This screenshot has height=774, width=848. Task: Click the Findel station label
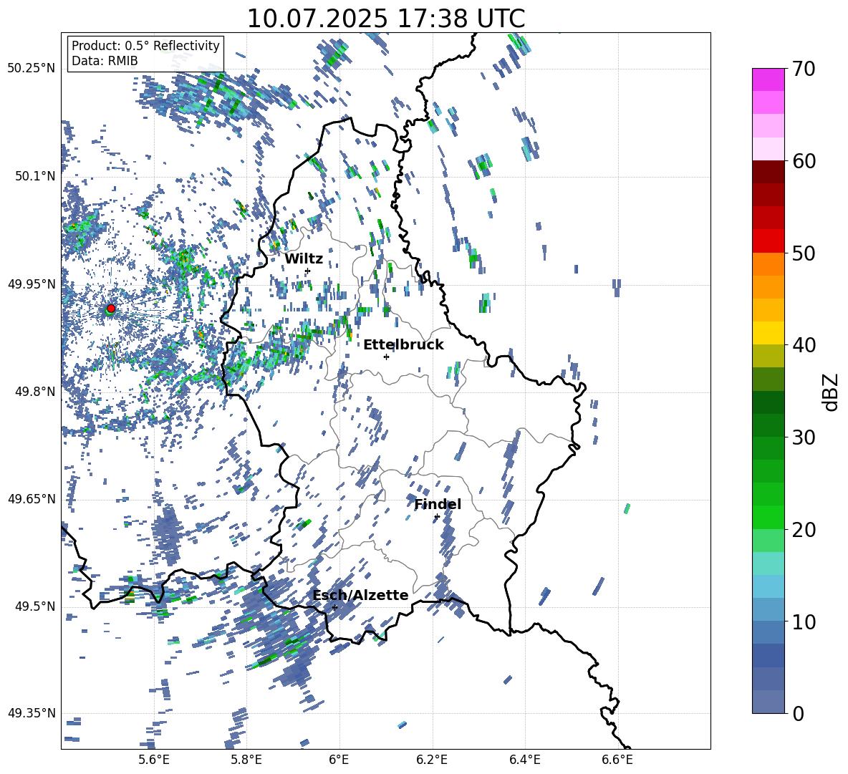coord(438,504)
